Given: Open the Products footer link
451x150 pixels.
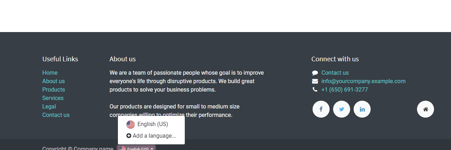Looking at the screenshot, I should click(x=53, y=90).
